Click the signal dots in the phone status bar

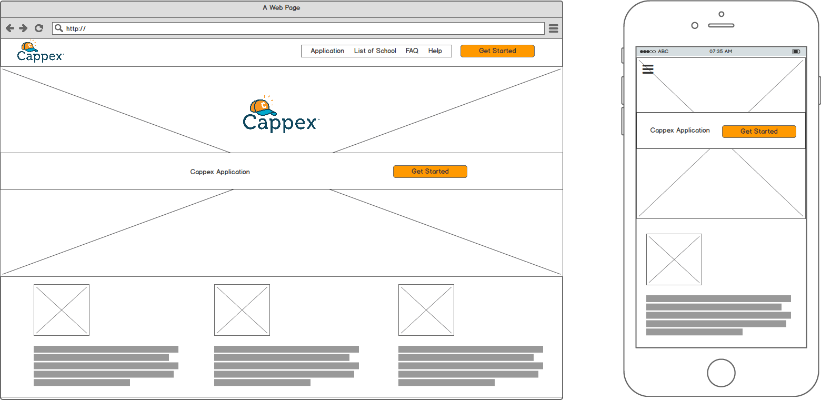(648, 52)
